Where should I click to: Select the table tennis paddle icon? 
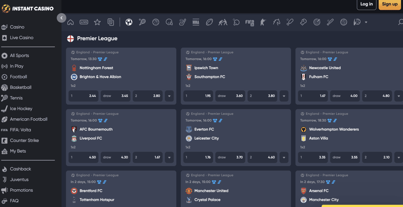(236, 22)
